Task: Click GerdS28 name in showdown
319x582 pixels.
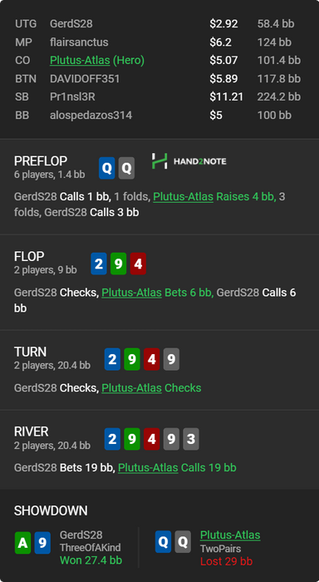Action: pos(81,535)
